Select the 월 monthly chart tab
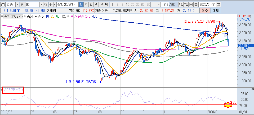 tap(91, 4)
